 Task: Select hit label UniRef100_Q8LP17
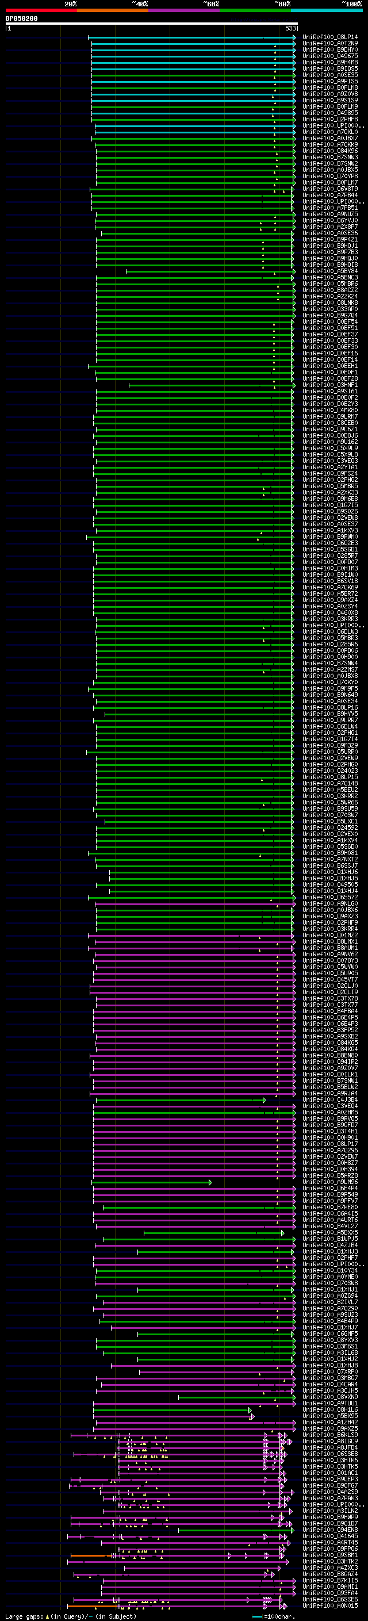click(x=330, y=1144)
